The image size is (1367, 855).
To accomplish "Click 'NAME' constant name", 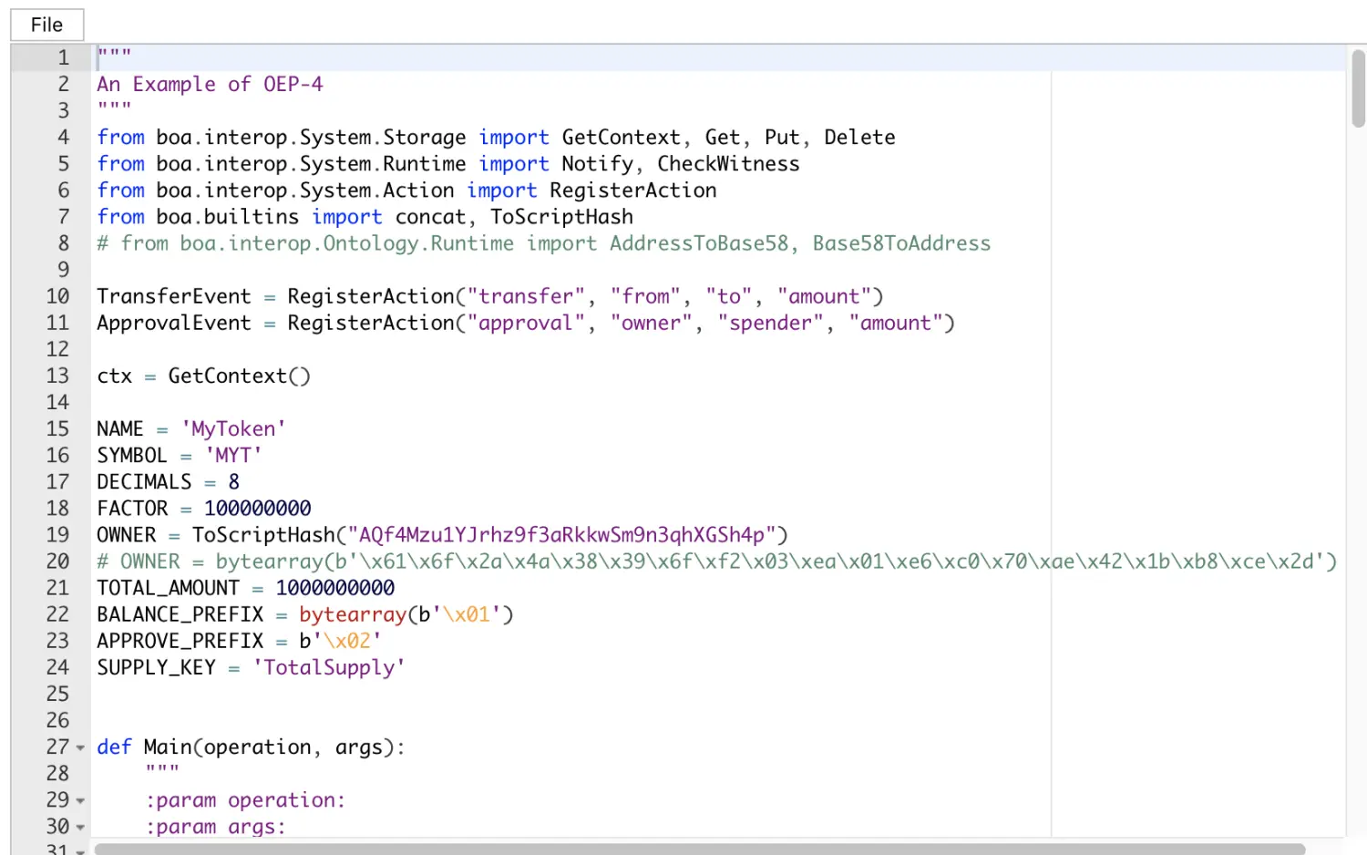I will (120, 428).
